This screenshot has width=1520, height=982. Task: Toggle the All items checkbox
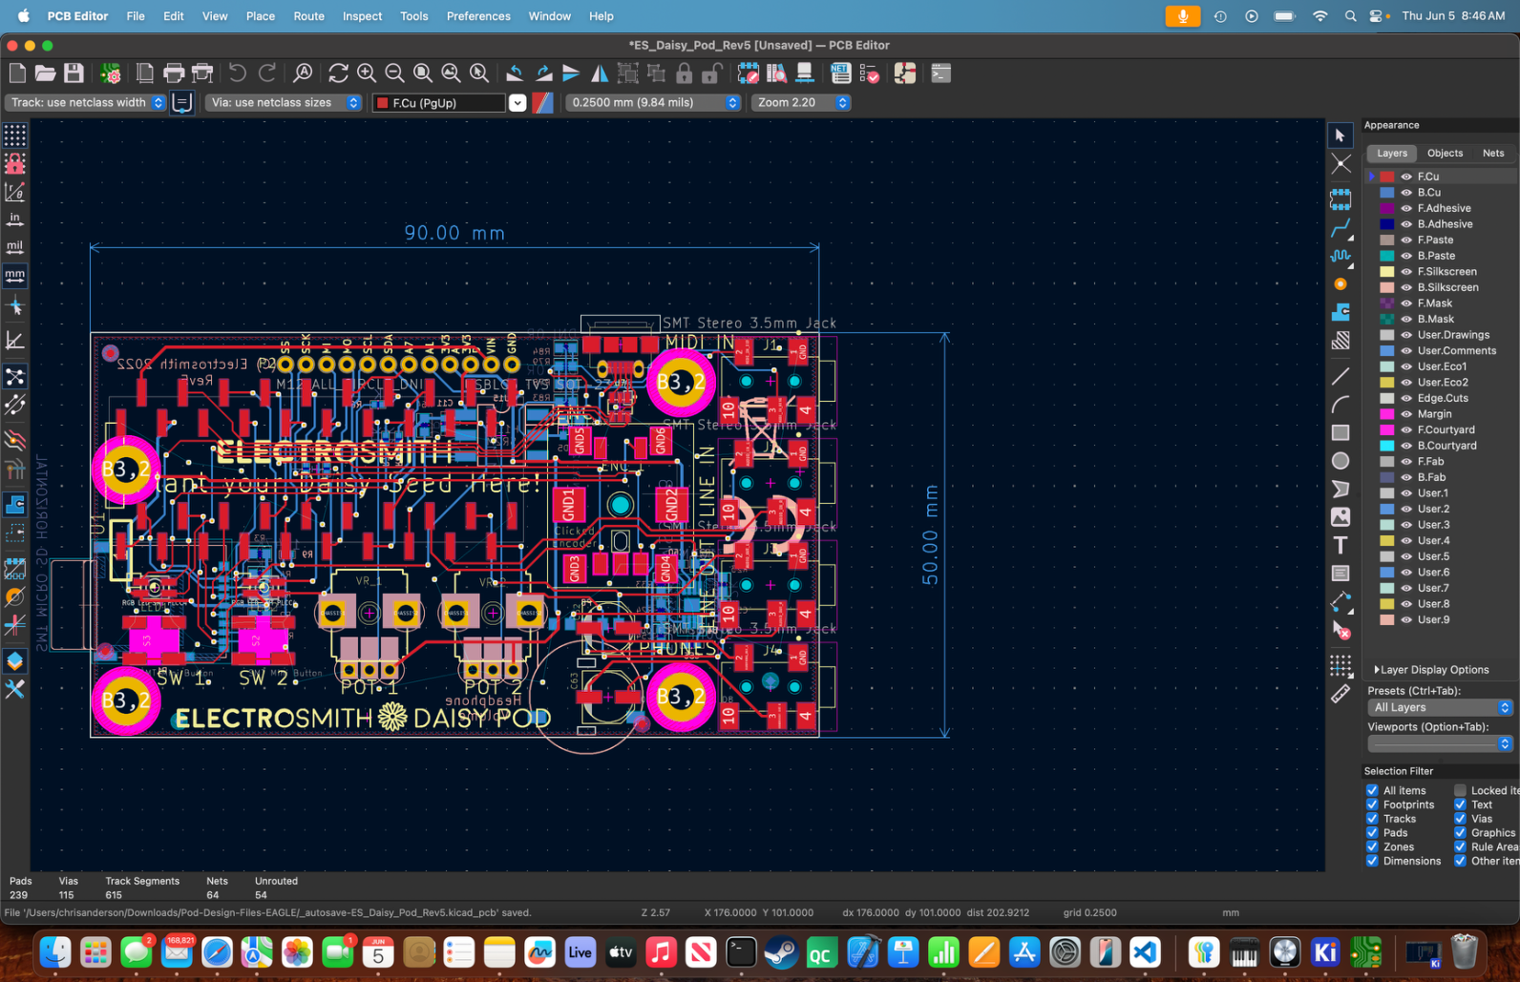1372,790
